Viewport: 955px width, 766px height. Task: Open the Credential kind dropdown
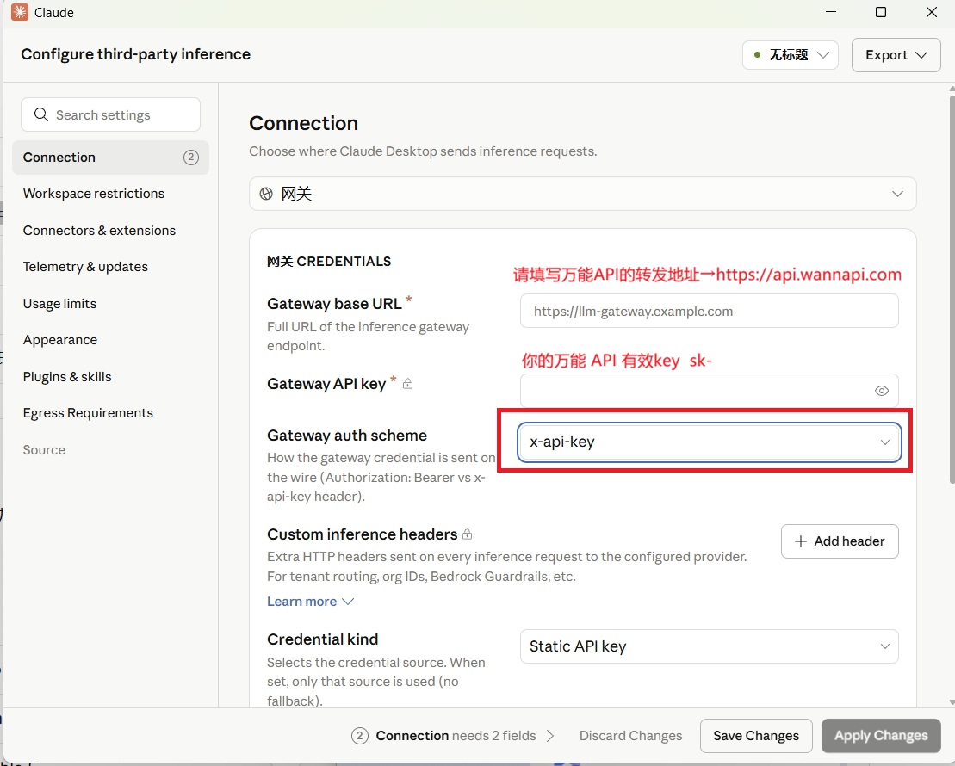click(x=709, y=646)
